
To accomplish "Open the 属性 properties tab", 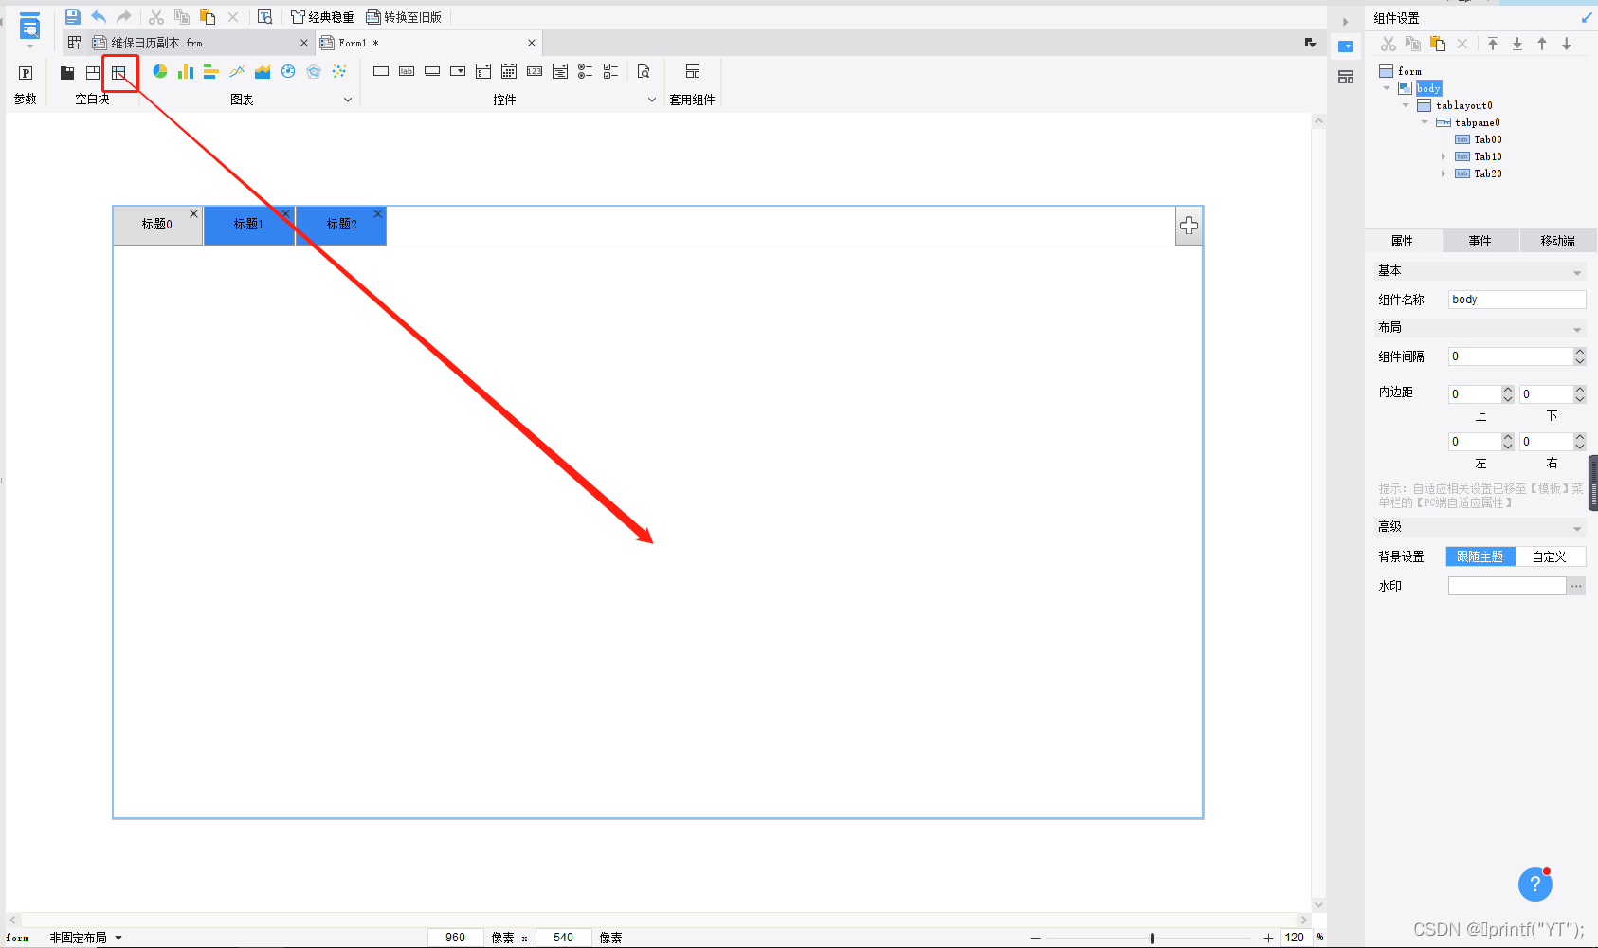I will pos(1403,241).
